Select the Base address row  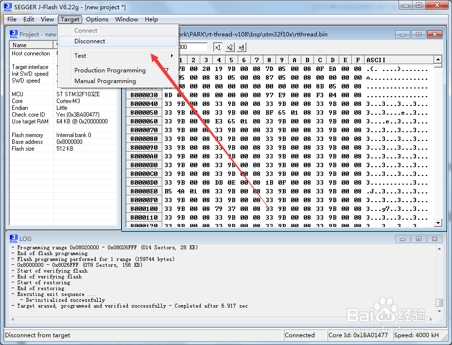(63, 142)
